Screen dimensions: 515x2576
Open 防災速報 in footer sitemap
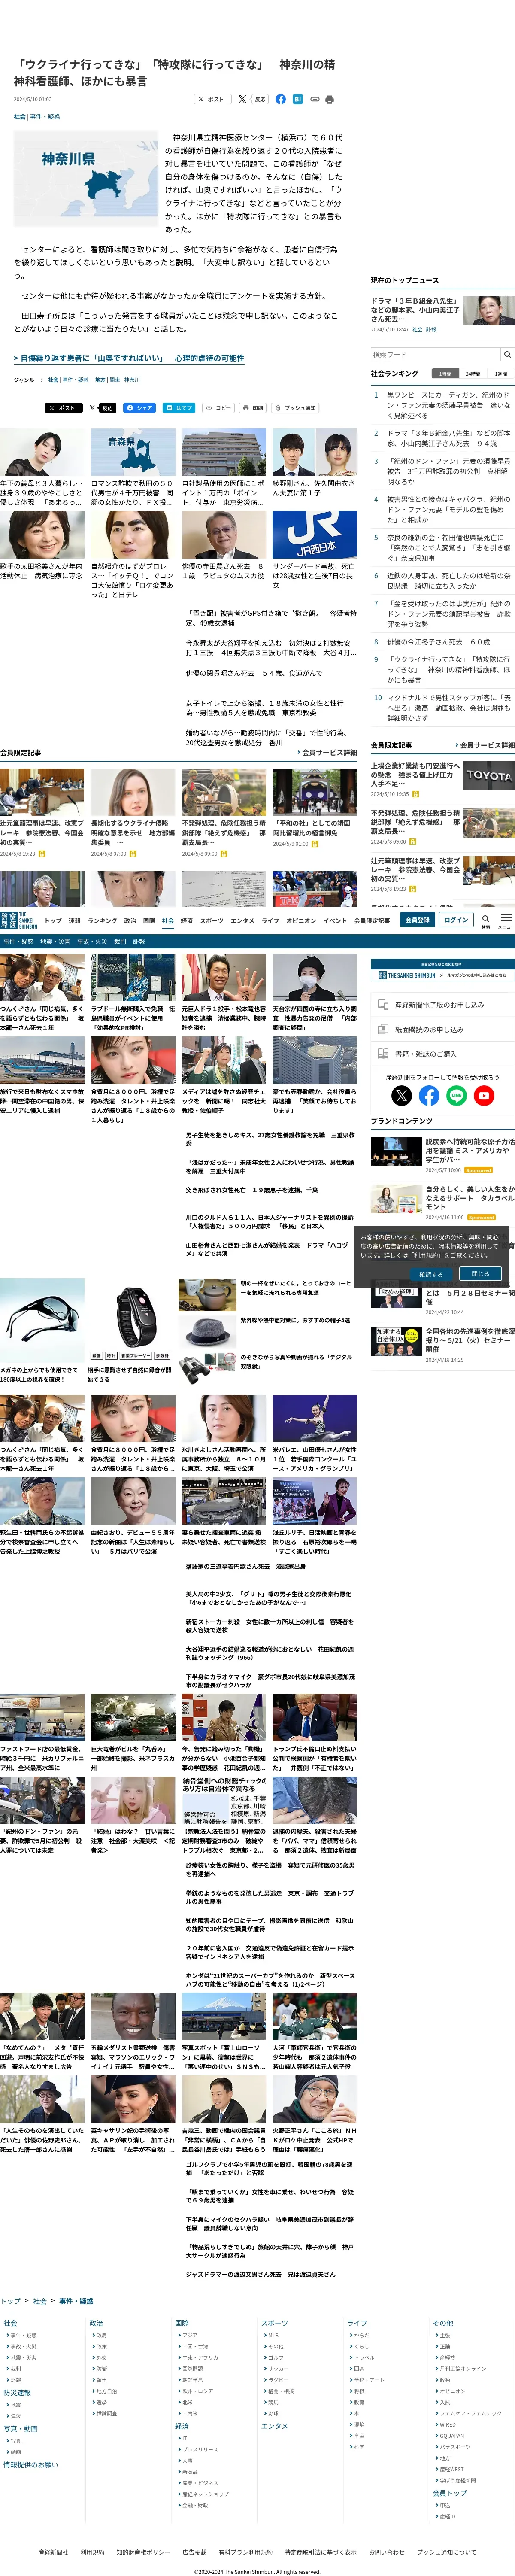click(x=17, y=2393)
